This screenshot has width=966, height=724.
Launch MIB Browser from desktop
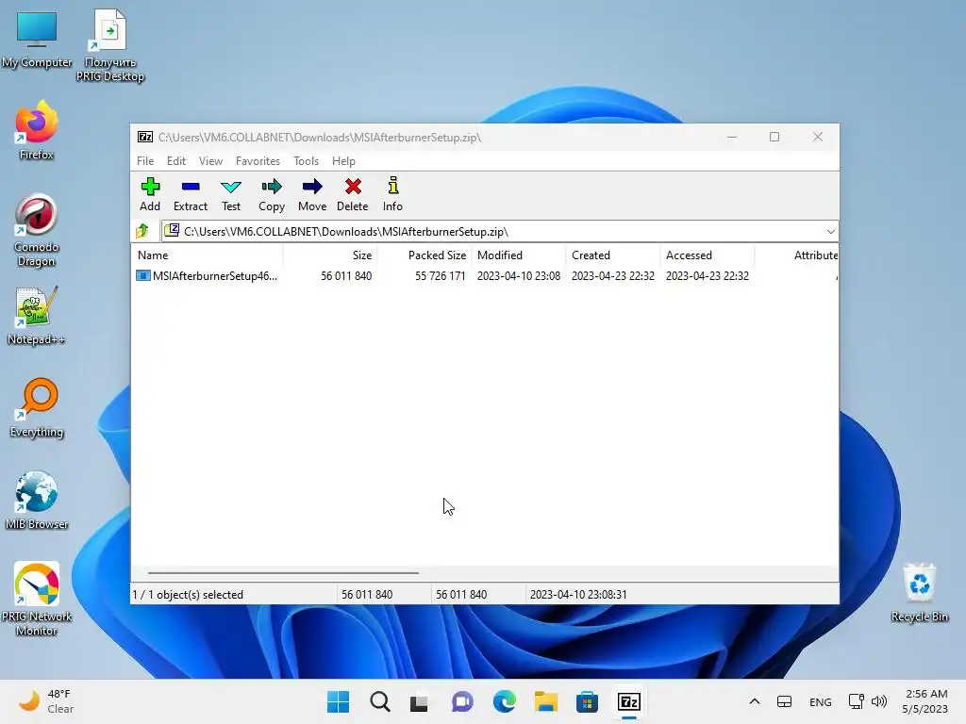click(x=37, y=500)
